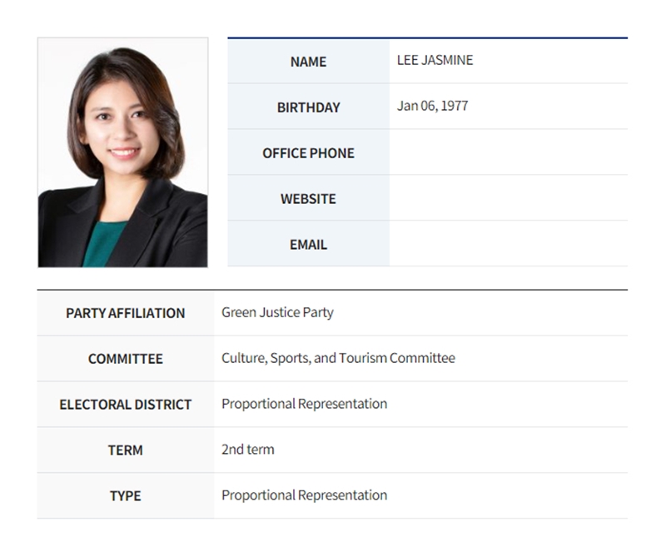The width and height of the screenshot is (666, 537).
Task: Click Proportional Representation in the Type row
Action: point(304,495)
